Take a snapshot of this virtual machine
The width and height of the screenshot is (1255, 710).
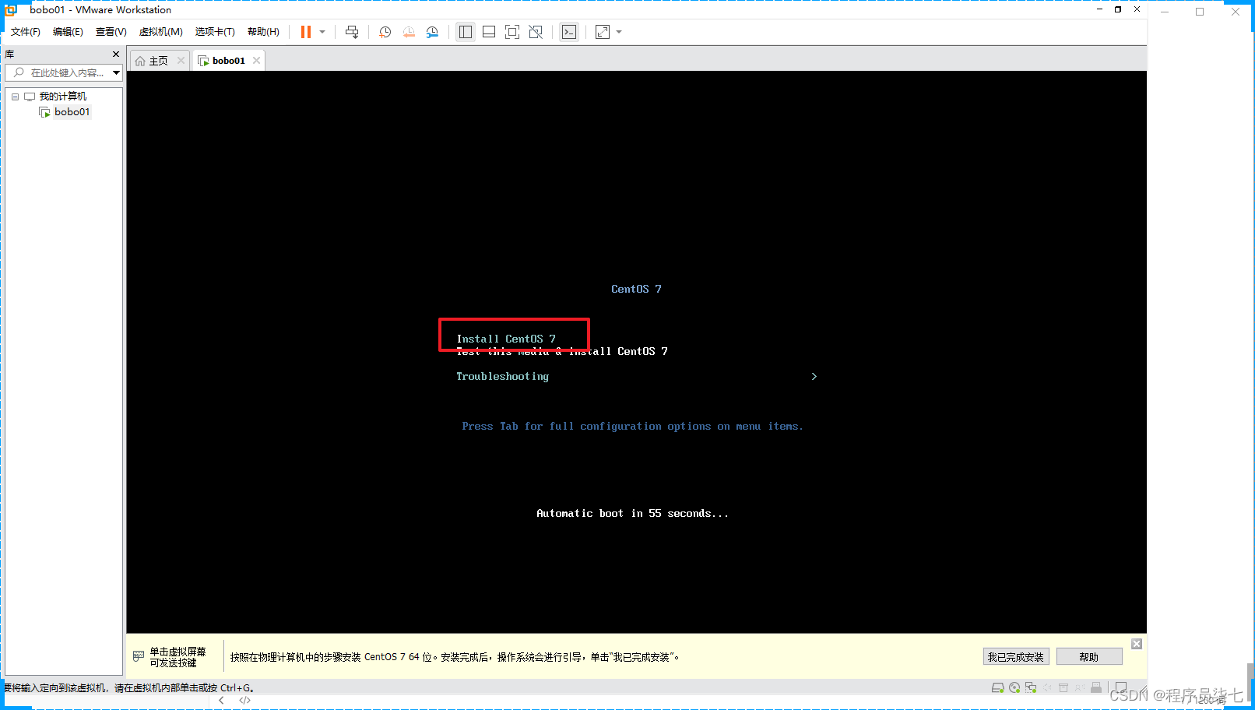[384, 32]
